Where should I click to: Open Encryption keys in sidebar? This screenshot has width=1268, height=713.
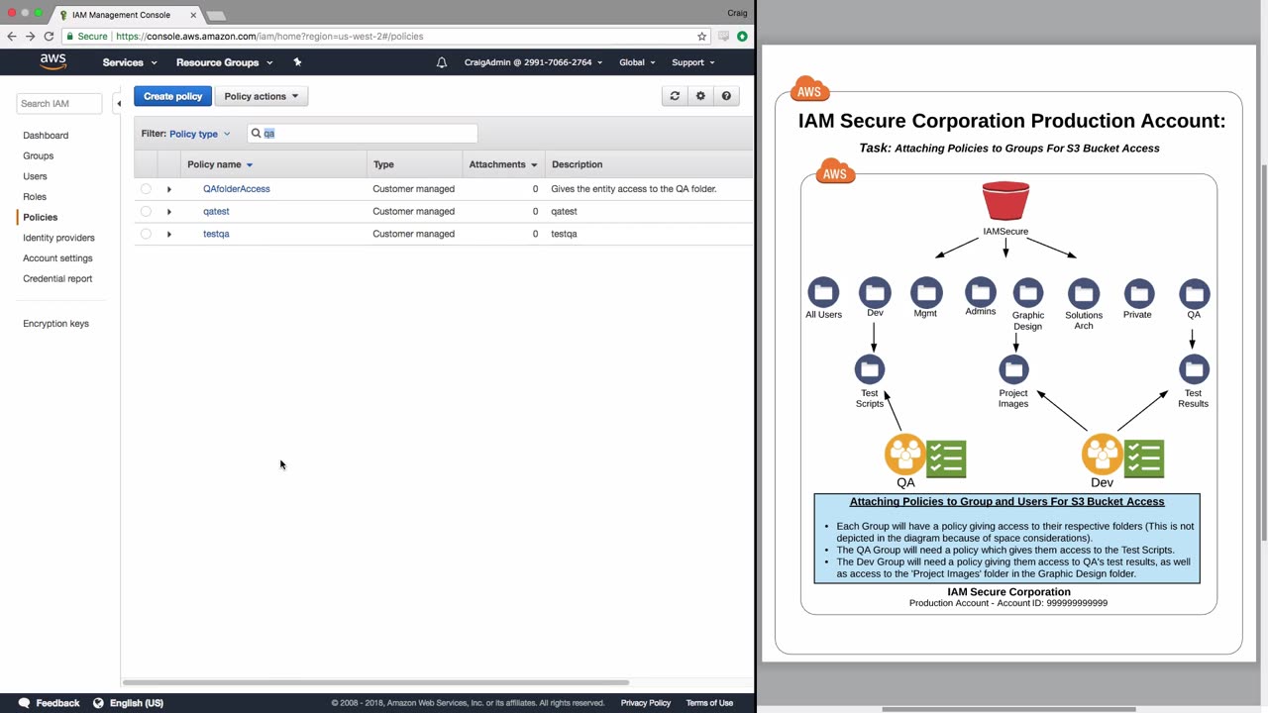coord(55,324)
